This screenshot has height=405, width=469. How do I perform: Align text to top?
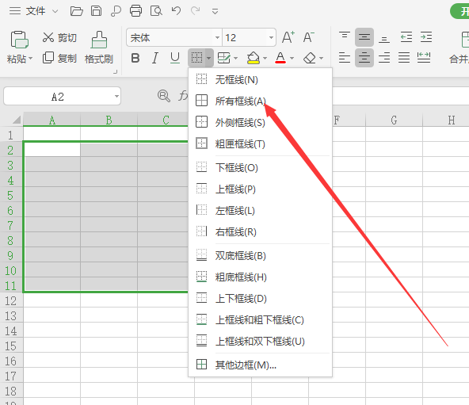(x=345, y=36)
